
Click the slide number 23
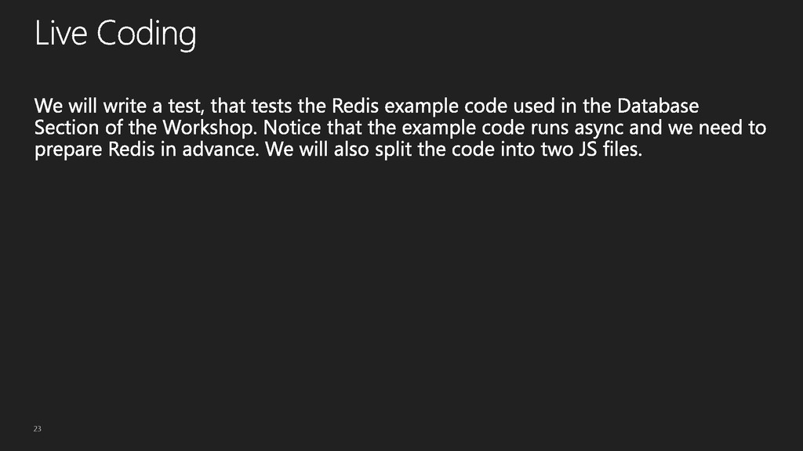point(38,428)
